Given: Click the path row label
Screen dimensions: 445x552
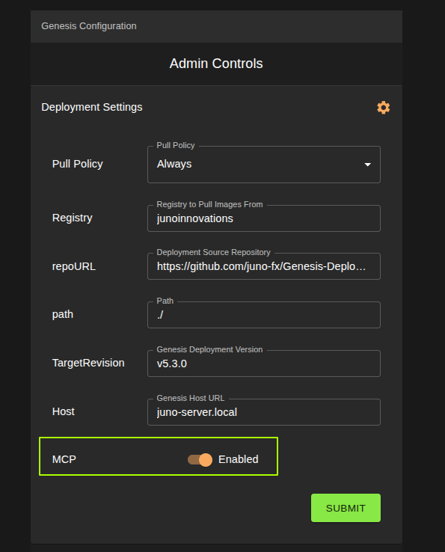Looking at the screenshot, I should point(63,314).
